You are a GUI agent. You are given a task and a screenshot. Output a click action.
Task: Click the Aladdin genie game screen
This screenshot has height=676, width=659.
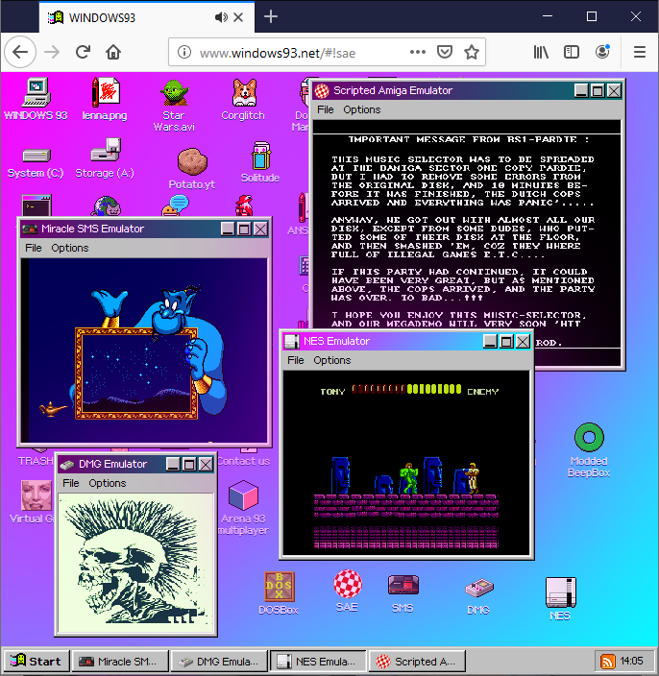pos(144,350)
